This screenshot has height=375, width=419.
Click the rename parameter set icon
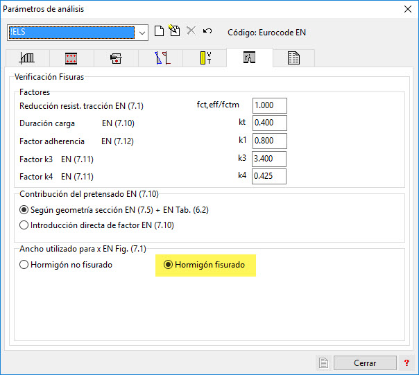(174, 32)
